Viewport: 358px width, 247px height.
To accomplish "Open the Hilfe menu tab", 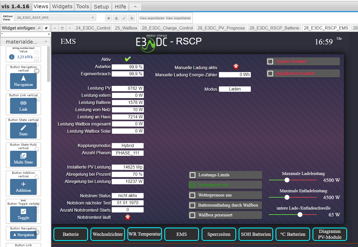I will pos(120,7).
